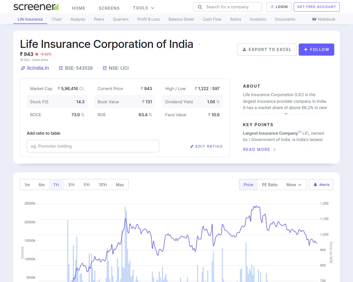Click the user icon on the Login button
This screenshot has width=353, height=282.
272,7
